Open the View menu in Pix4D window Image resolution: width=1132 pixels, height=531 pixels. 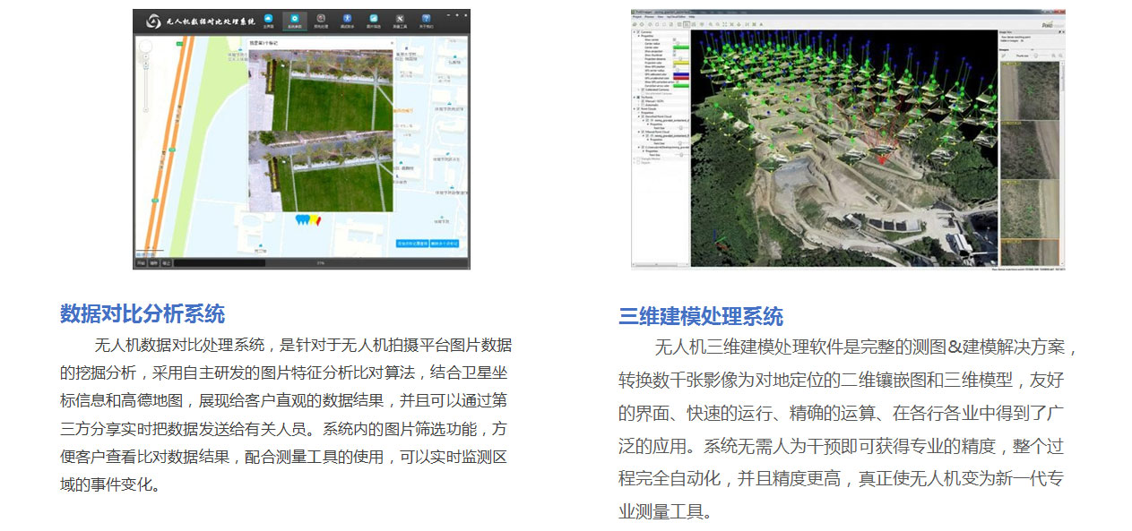click(660, 17)
